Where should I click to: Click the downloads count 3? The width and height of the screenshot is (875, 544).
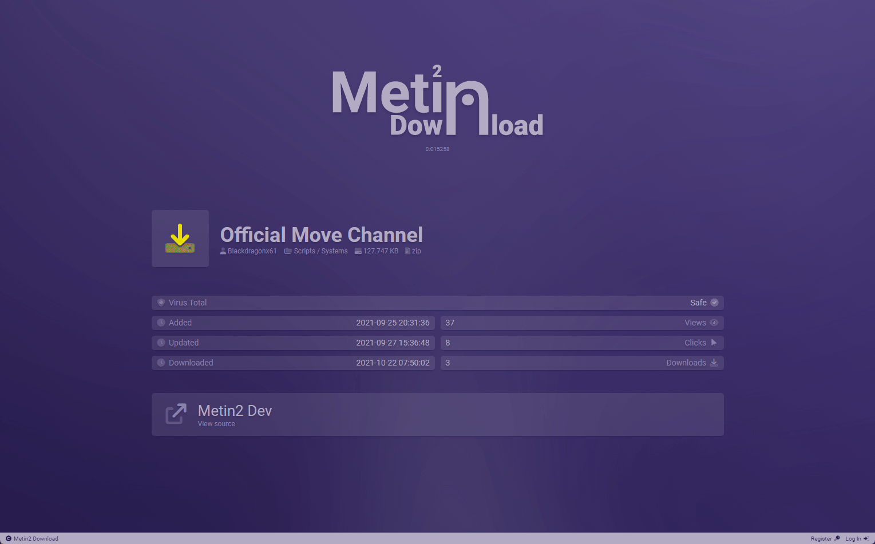point(448,363)
